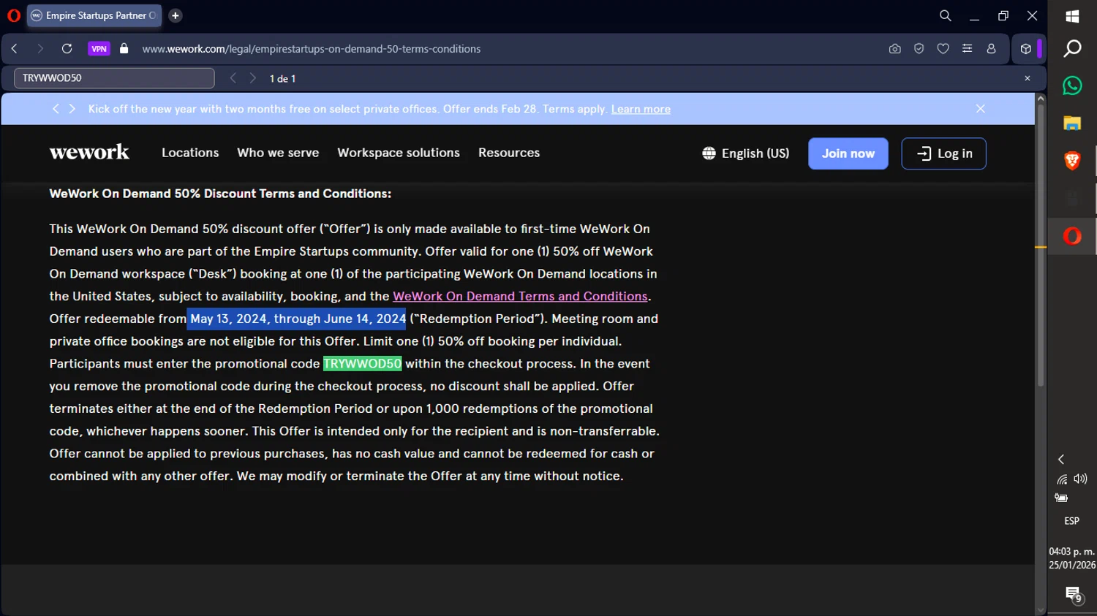This screenshot has height=616, width=1097.
Task: Open the extensions cube icon
Action: point(1026,49)
